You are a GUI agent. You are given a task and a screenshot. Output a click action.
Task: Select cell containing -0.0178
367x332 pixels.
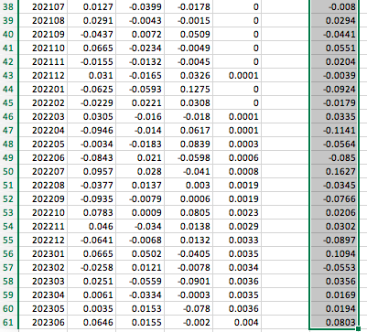point(189,6)
